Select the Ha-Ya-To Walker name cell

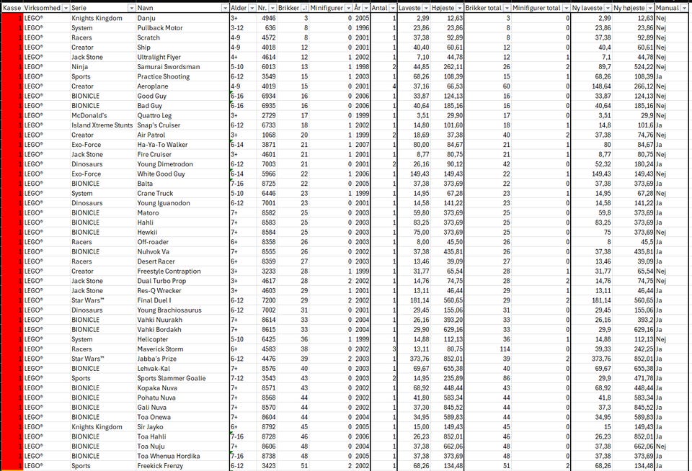tap(182, 145)
